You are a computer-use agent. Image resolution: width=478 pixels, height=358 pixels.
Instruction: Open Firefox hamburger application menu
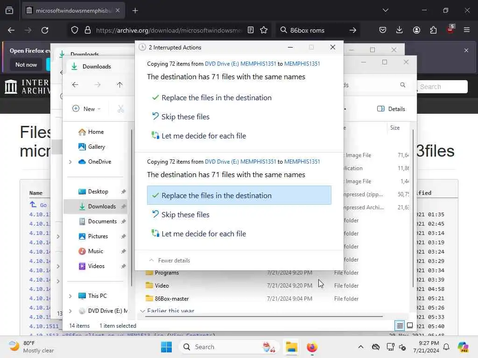(467, 30)
